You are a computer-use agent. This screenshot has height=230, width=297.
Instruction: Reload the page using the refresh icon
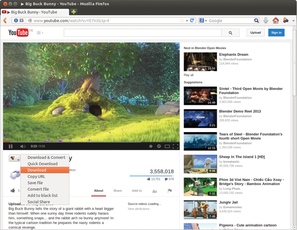click(x=192, y=20)
